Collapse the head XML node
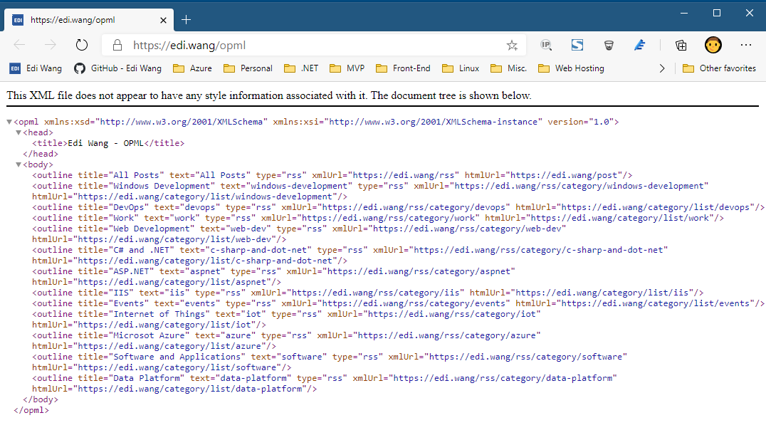This screenshot has height=445, width=766. pyautogui.click(x=19, y=132)
